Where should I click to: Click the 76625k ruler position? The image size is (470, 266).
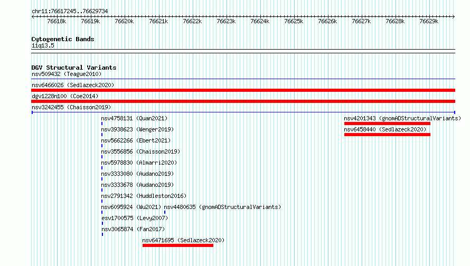tap(294, 21)
